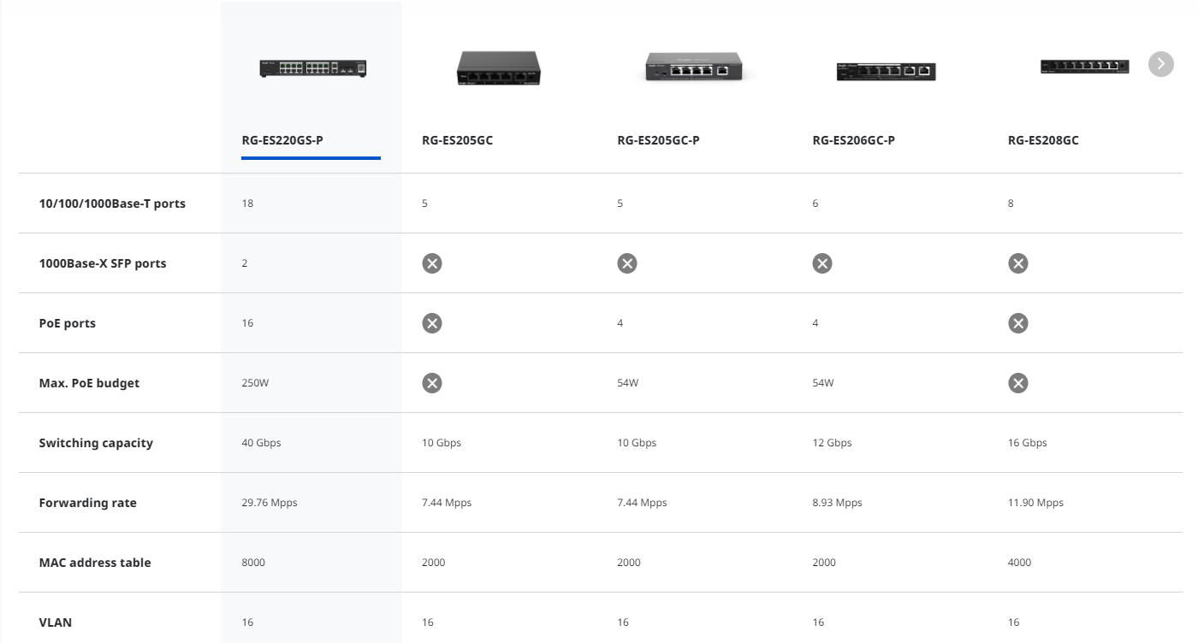Click the '16' PoE ports value for RG-ES220GS-P
This screenshot has height=643, width=1198.
247,323
